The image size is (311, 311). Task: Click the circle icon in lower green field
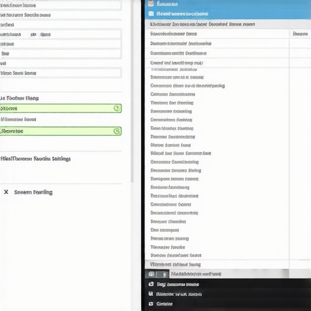117,131
